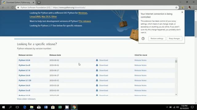The image size is (197, 110).
Task: Open the Python 3.4.9 release link
Action: (24, 65)
